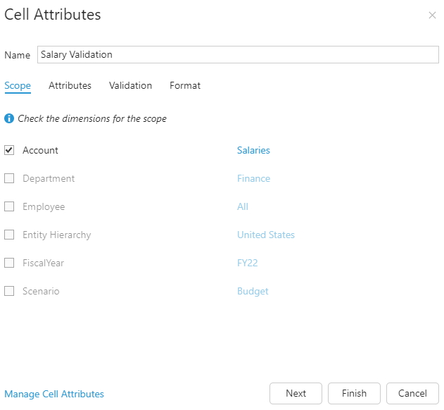
Task: Click the blue info icon beside scope hint
Action: pos(9,118)
